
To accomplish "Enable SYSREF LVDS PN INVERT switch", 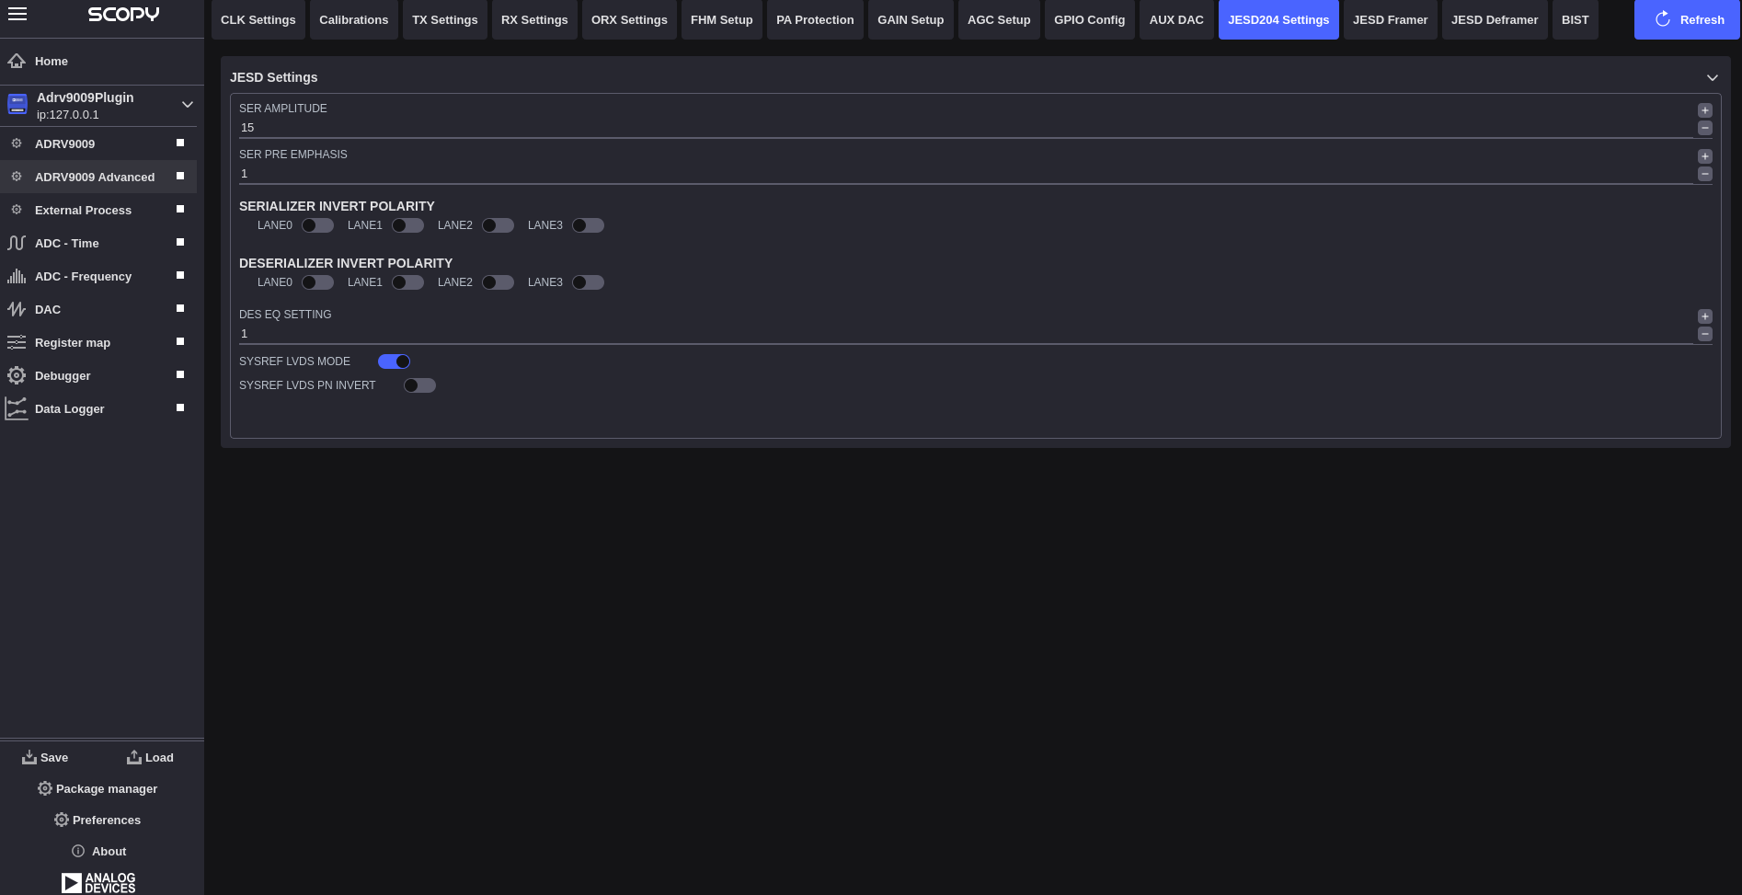I will [420, 385].
